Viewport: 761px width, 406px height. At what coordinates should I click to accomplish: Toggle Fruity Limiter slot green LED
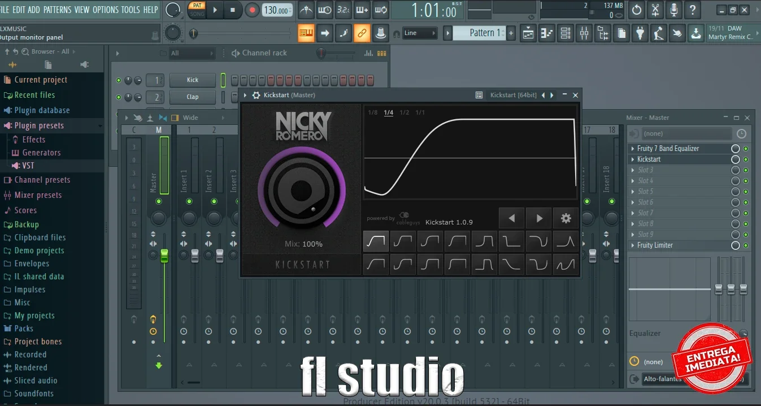click(746, 245)
